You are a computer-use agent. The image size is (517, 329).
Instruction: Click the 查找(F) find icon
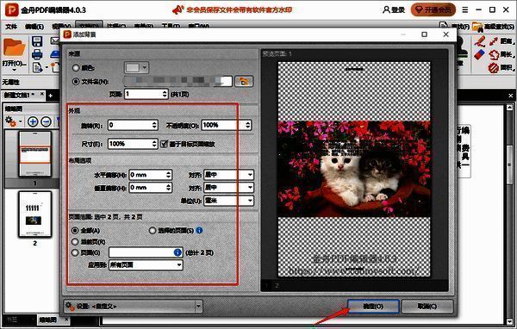[444, 27]
